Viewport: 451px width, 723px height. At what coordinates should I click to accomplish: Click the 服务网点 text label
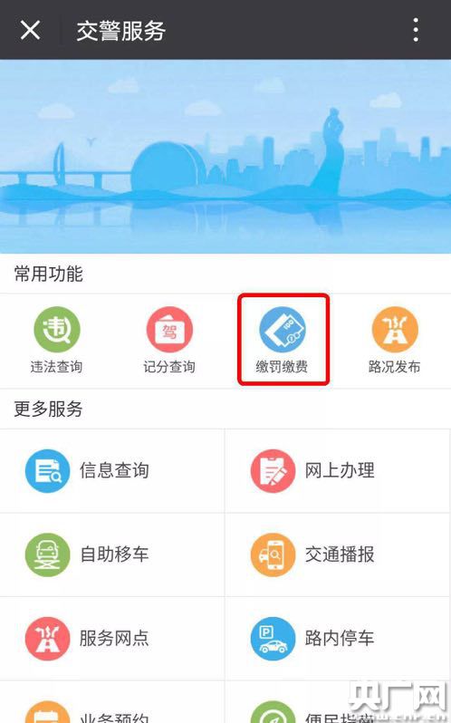pyautogui.click(x=114, y=639)
